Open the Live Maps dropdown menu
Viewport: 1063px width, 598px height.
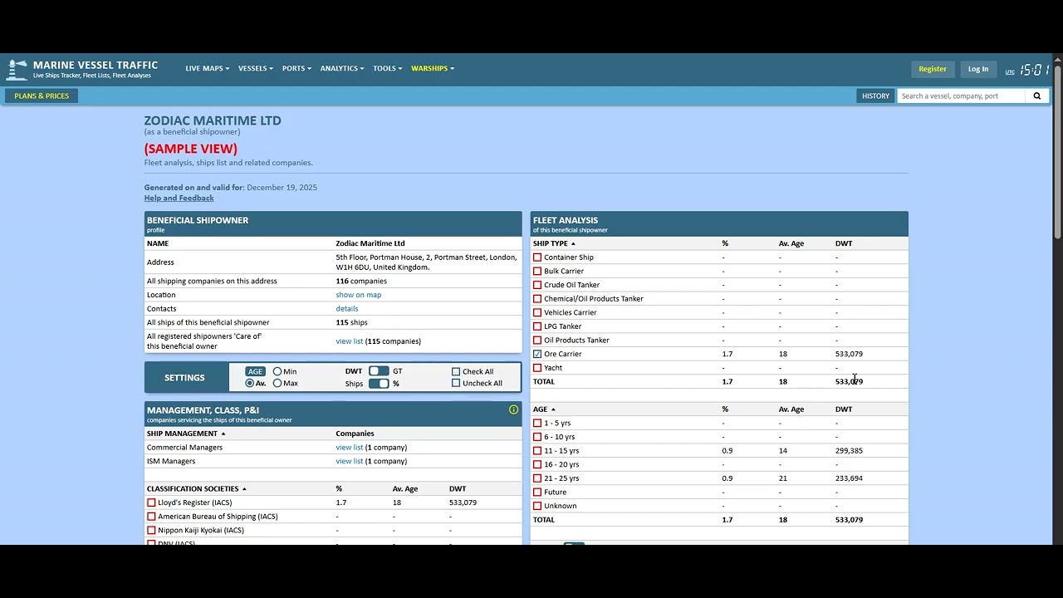(x=207, y=68)
